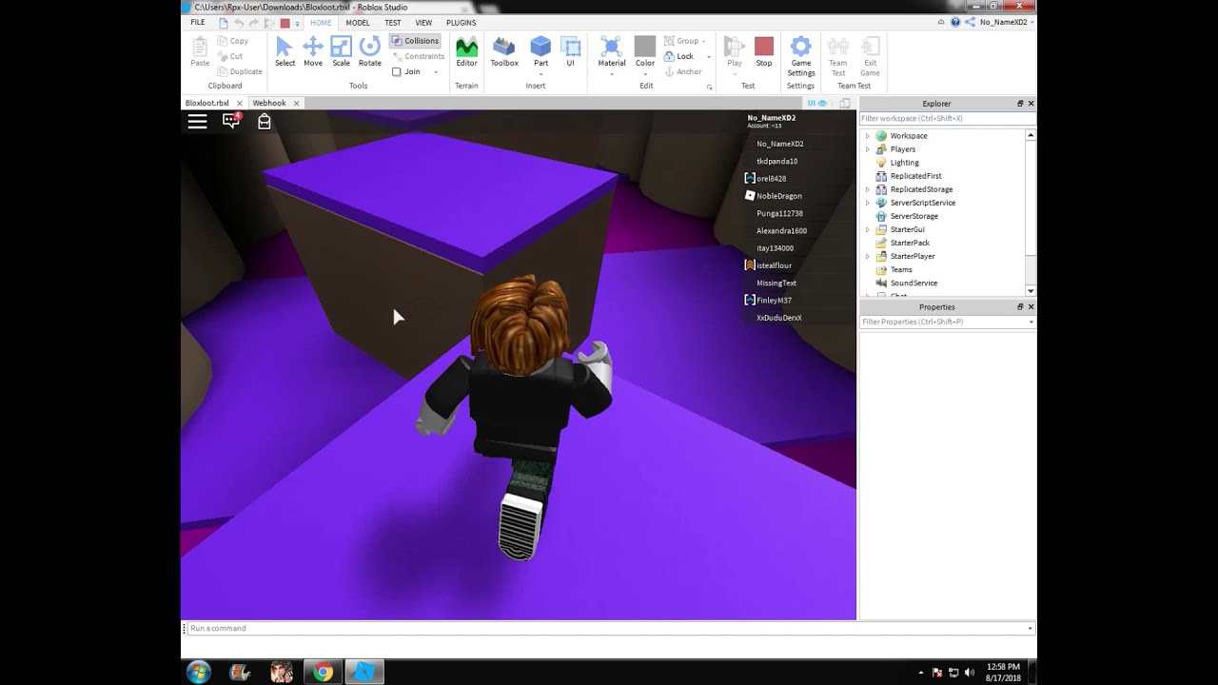Click Duplicate in the Clipboard group
Viewport: 1218px width, 685px height.
240,71
